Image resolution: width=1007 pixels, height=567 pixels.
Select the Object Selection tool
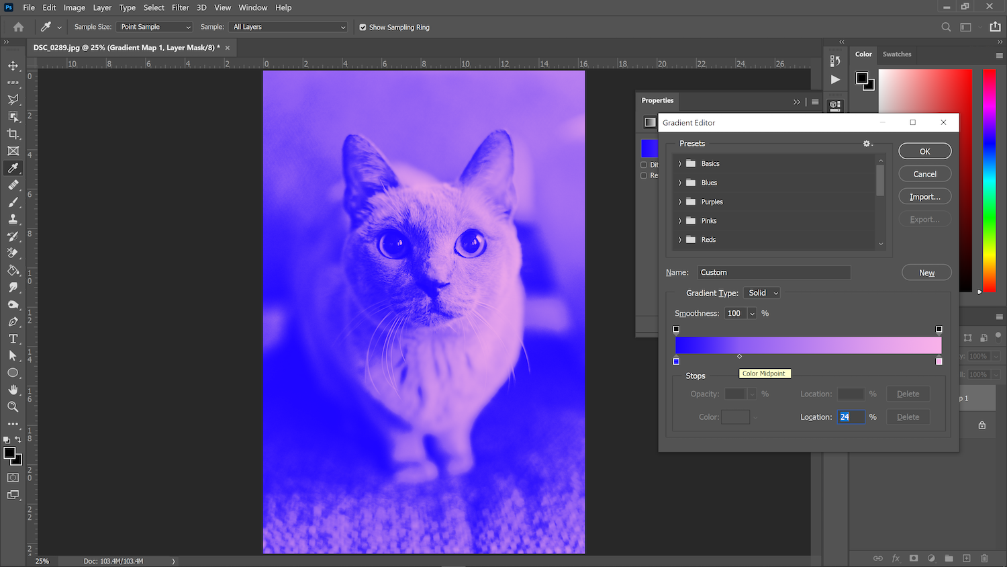pos(13,117)
